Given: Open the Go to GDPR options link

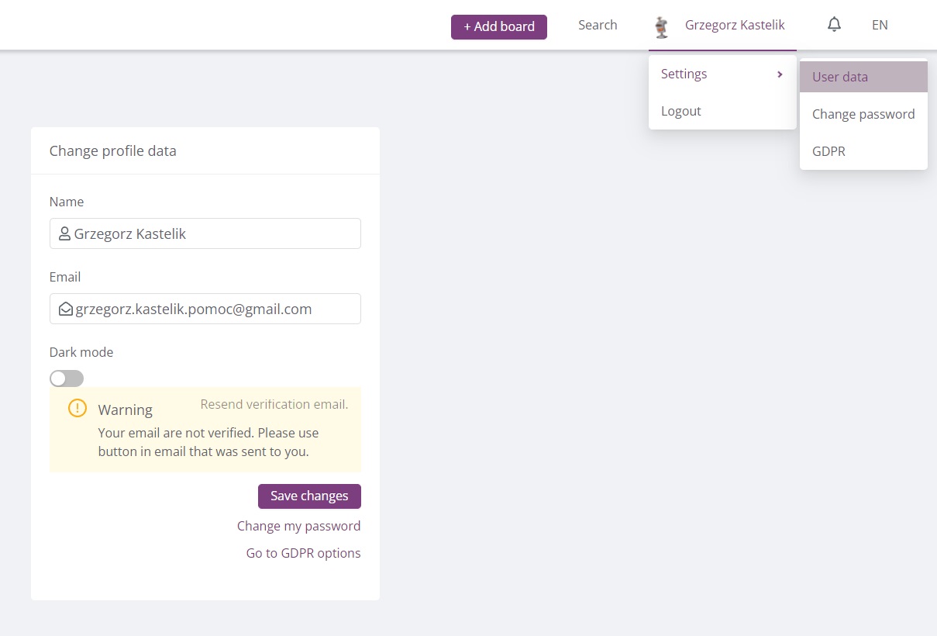Looking at the screenshot, I should click(x=303, y=553).
